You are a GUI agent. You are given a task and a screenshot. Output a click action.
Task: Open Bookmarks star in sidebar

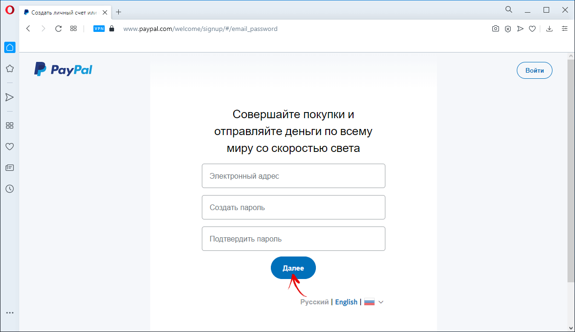(x=9, y=68)
